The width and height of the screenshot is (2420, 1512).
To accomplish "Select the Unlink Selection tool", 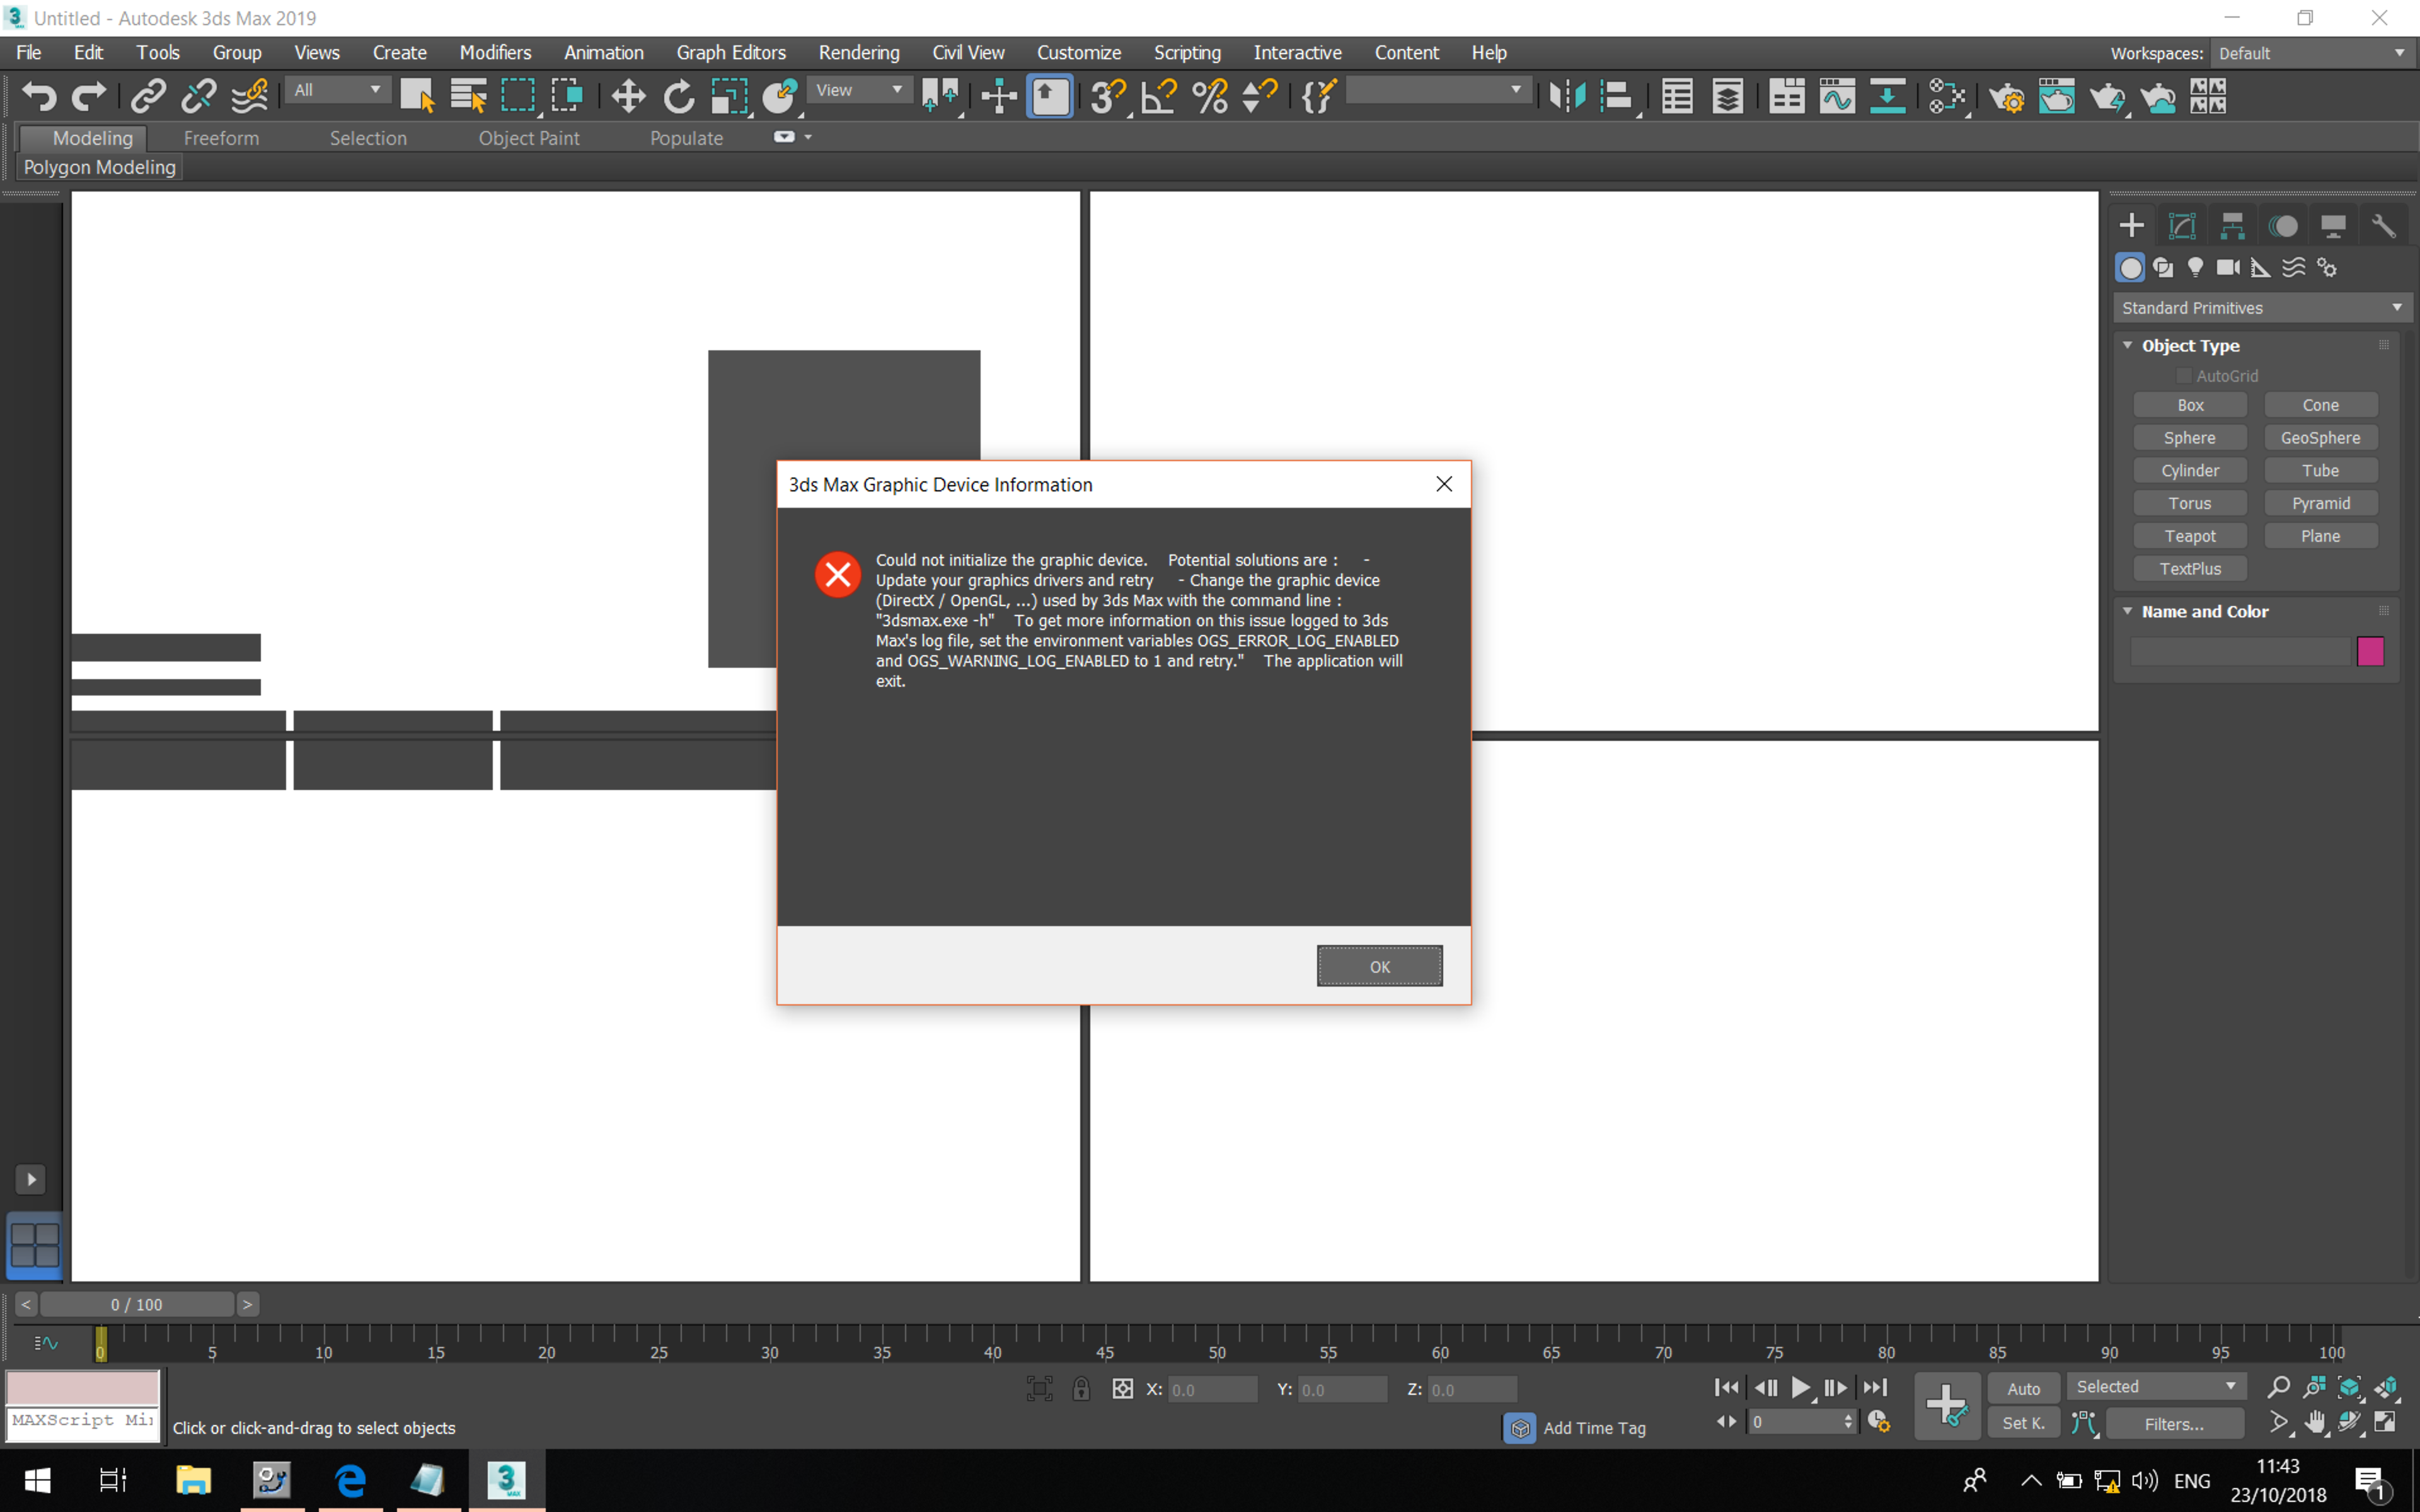I will pyautogui.click(x=198, y=96).
